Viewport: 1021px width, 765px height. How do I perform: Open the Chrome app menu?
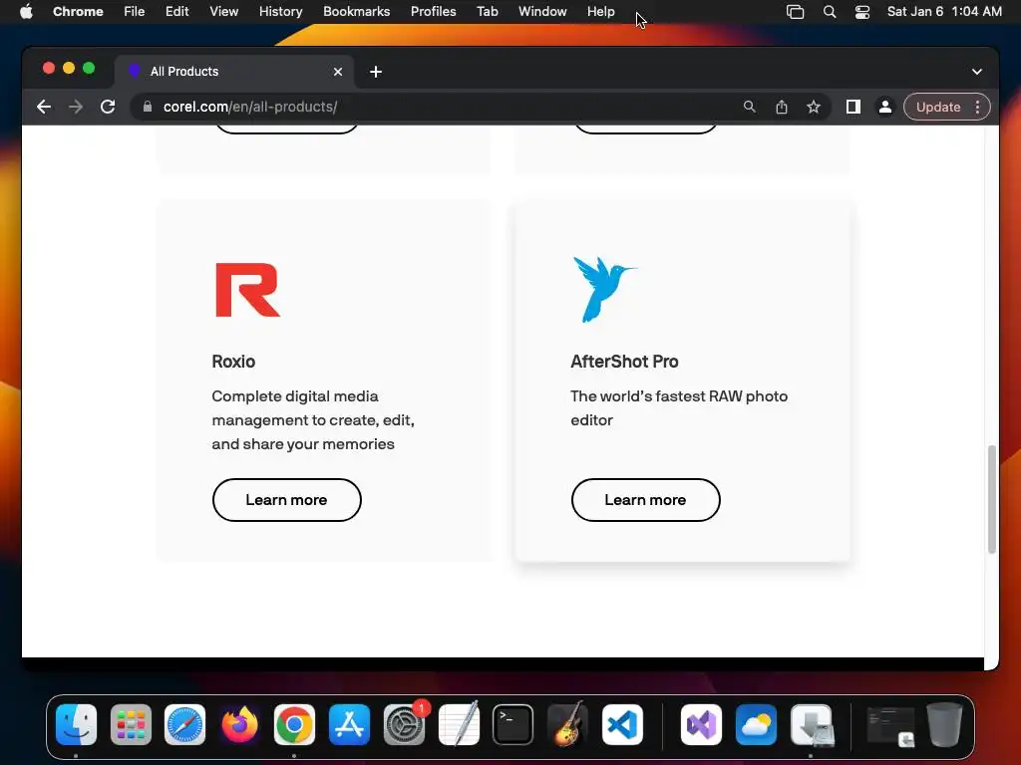point(78,12)
